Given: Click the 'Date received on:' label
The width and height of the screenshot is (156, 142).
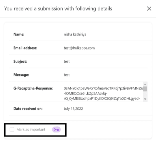Looking at the screenshot, I should click(x=28, y=109).
